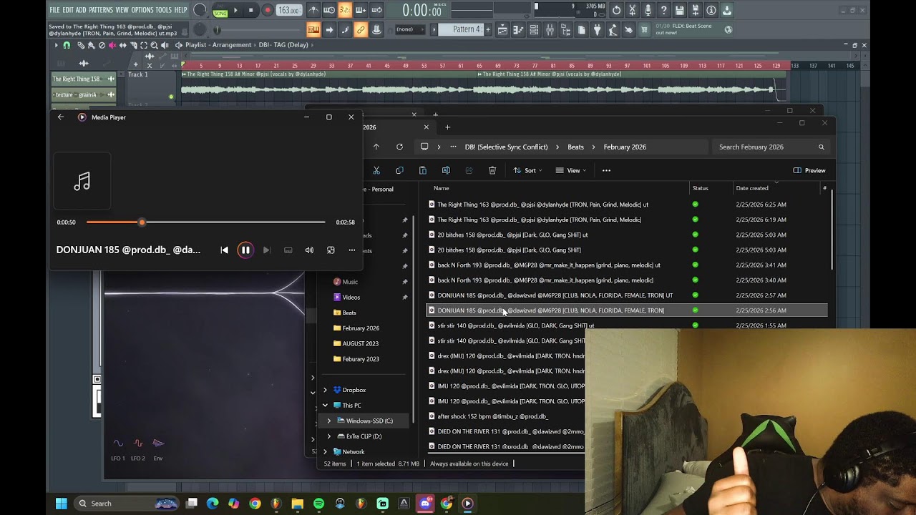Image resolution: width=916 pixels, height=515 pixels.
Task: Open the TOOLS menu
Action: pyautogui.click(x=164, y=10)
